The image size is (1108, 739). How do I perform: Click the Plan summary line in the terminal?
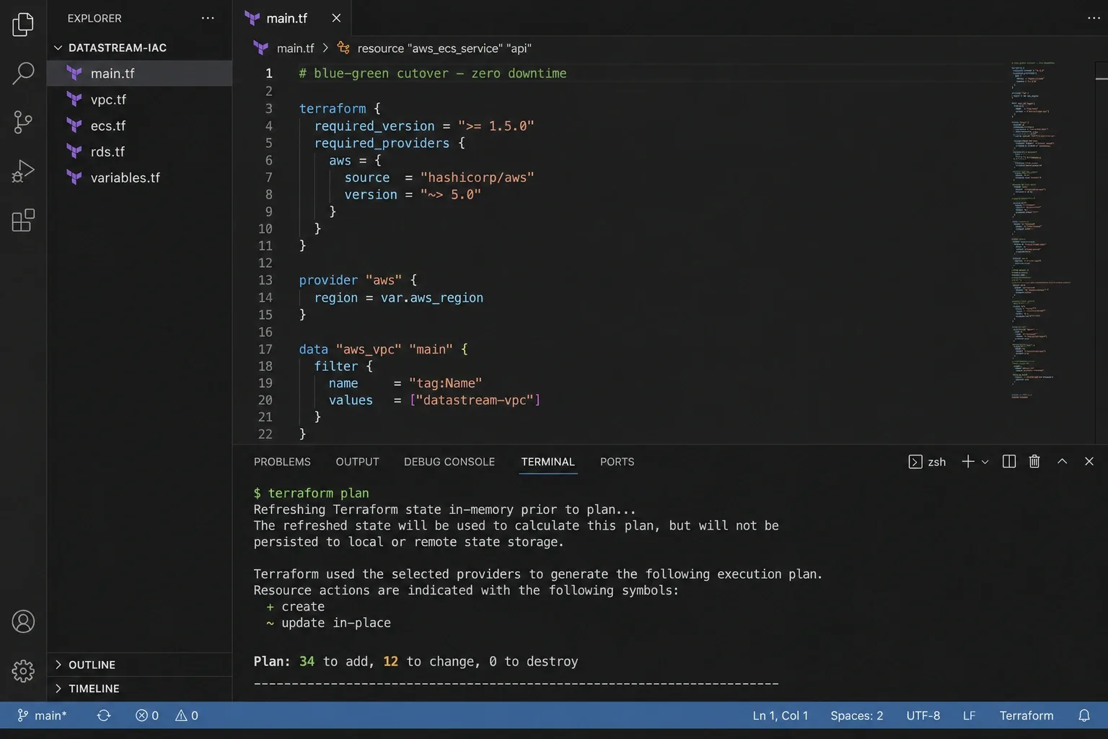coord(415,661)
